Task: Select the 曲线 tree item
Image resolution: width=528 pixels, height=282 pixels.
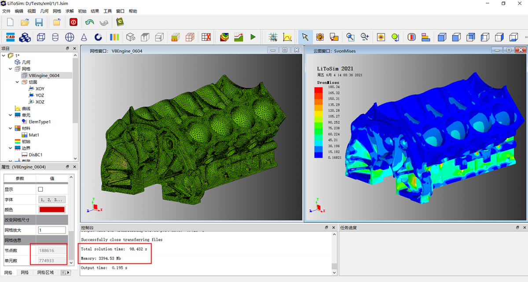Action: tap(22, 108)
